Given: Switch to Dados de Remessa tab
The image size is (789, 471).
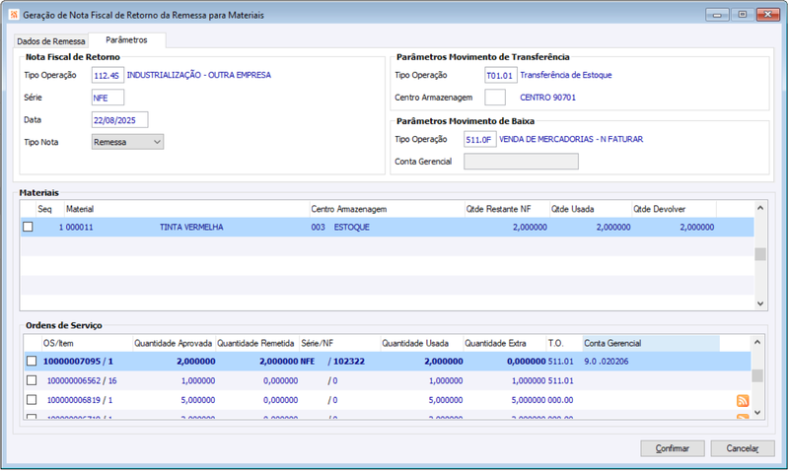Looking at the screenshot, I should pyautogui.click(x=51, y=41).
